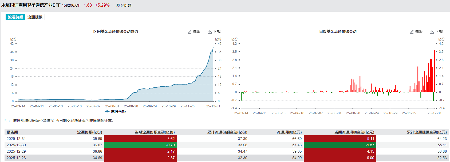Image resolution: width=450 pixels, height=162 pixels.
Task: Click the red cell showing 9.11
Action: [x=340, y=139]
